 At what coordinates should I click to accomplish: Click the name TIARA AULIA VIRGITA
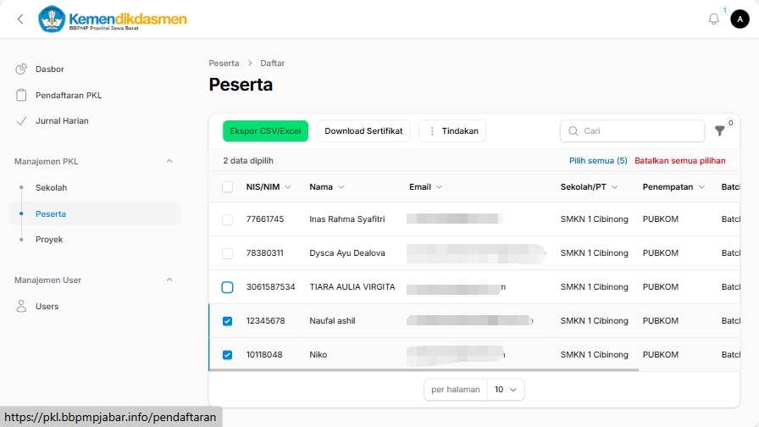click(352, 287)
